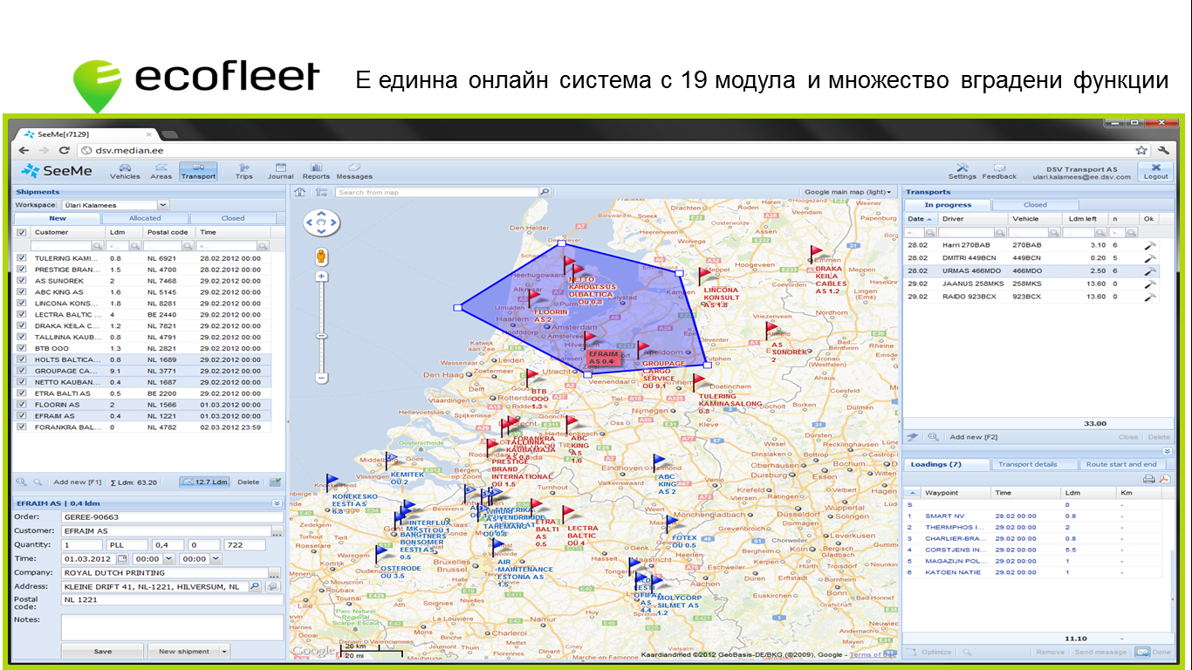1192x670 pixels.
Task: Click the Loadings panel vertical scrollbar
Action: [1171, 593]
